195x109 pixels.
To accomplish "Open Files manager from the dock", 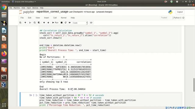I will [4, 15].
